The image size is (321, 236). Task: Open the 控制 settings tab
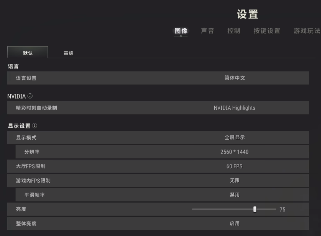click(234, 31)
